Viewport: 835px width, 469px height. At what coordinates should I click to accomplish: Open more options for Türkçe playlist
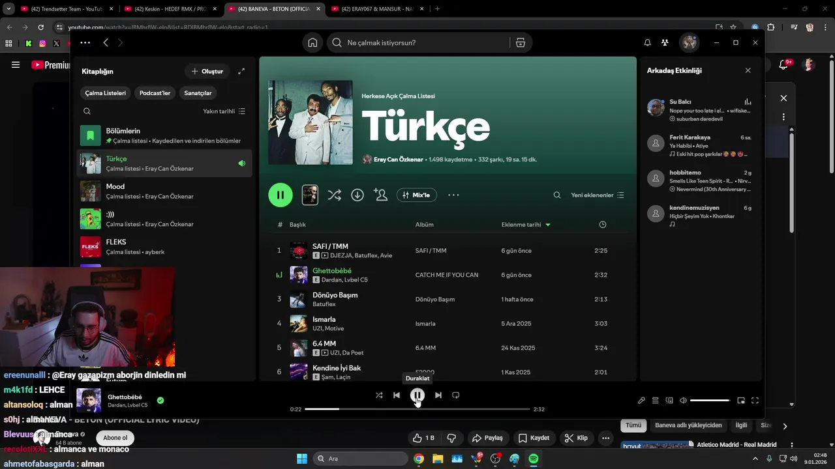[x=453, y=195]
